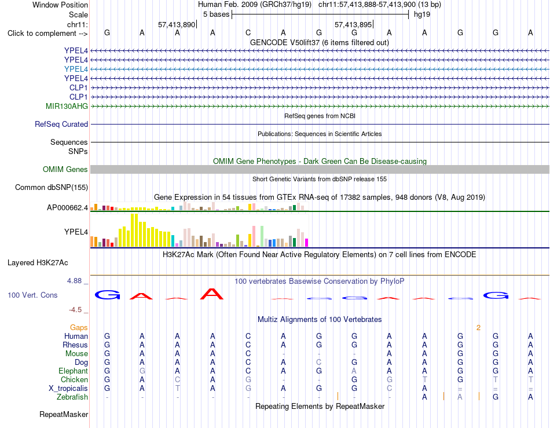The image size is (550, 428).
Task: Click the Mouse alignment row label
Action: (x=76, y=354)
